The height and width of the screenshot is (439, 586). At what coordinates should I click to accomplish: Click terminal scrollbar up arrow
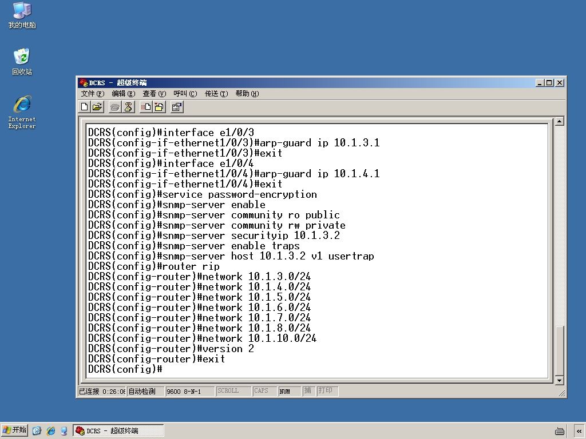(559, 121)
